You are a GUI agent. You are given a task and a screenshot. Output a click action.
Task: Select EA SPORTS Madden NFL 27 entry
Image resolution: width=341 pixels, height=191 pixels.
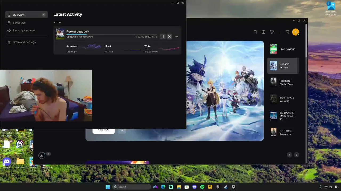[283, 116]
